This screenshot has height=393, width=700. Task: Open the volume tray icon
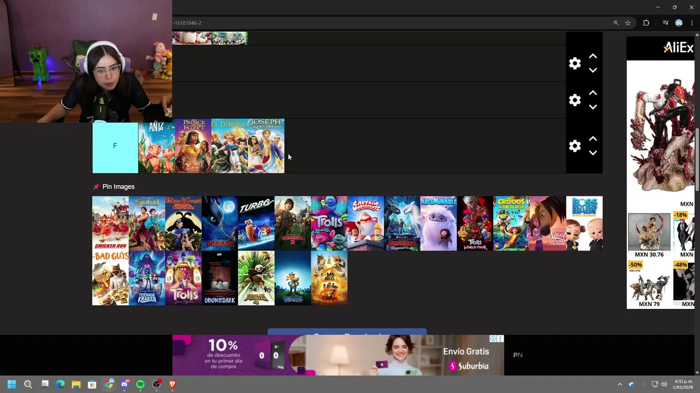664,384
